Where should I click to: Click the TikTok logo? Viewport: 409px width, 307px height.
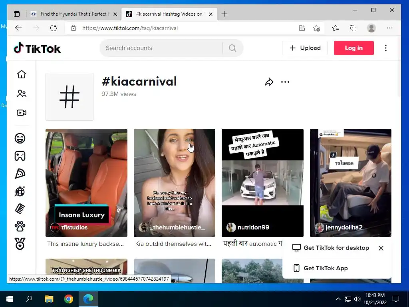tap(37, 48)
